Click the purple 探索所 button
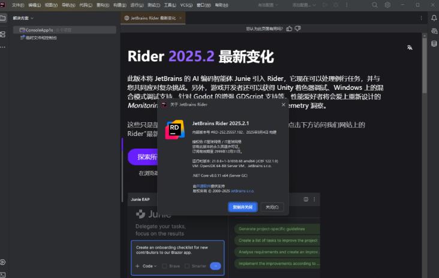This screenshot has width=439, height=278. [x=143, y=157]
